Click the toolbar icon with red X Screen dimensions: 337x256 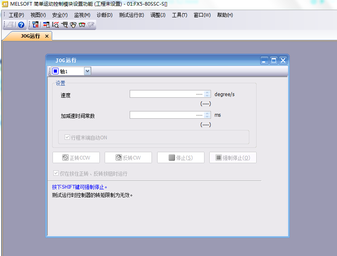[x=36, y=25]
